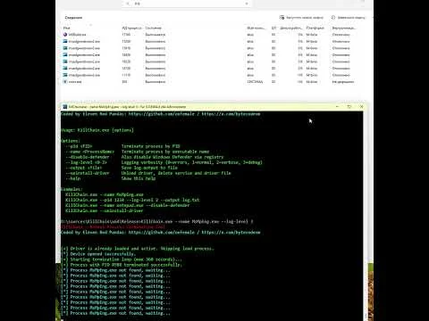This screenshot has height=321, width=429.
Task: Click the console's vertical scrollbar
Action: pyautogui.click(x=366, y=216)
